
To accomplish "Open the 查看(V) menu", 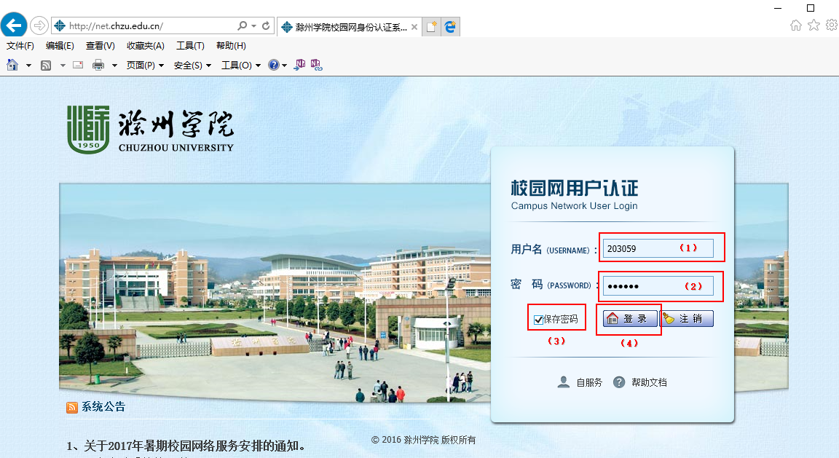I will point(101,46).
